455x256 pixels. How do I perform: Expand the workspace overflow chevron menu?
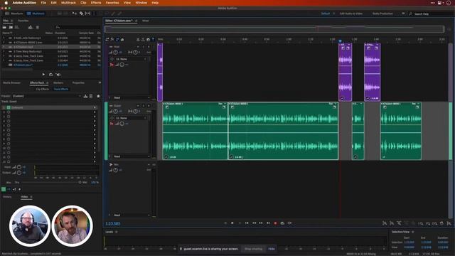click(x=403, y=14)
